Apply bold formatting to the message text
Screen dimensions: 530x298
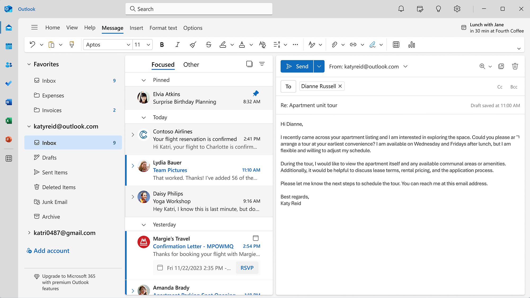162,45
